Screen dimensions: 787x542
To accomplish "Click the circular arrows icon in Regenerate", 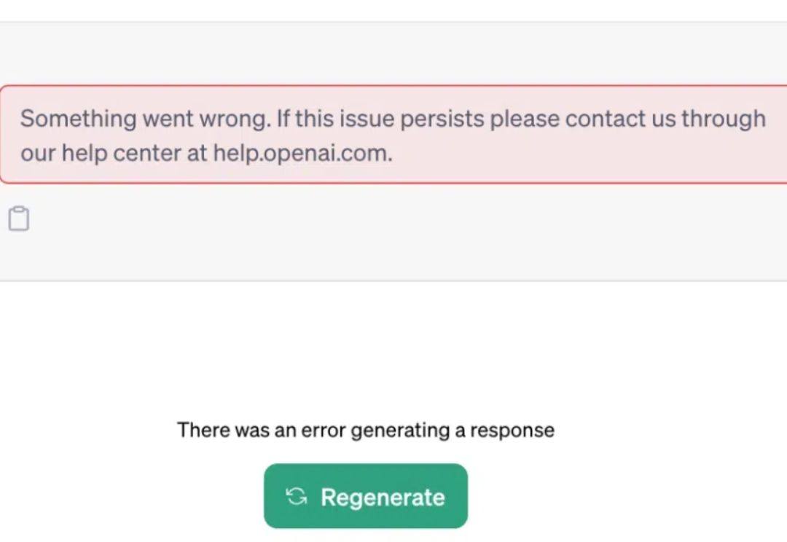I will pos(296,496).
